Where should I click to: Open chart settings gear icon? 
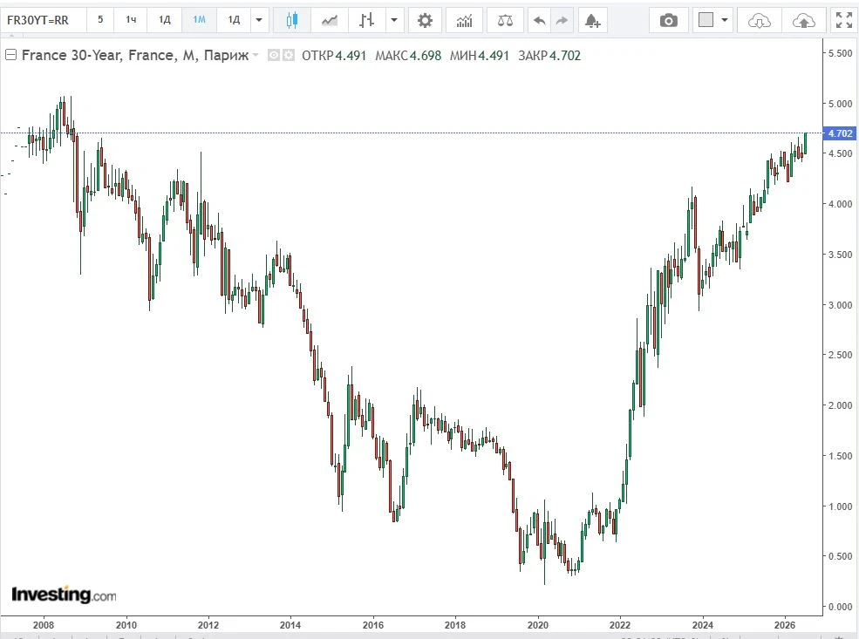425,20
